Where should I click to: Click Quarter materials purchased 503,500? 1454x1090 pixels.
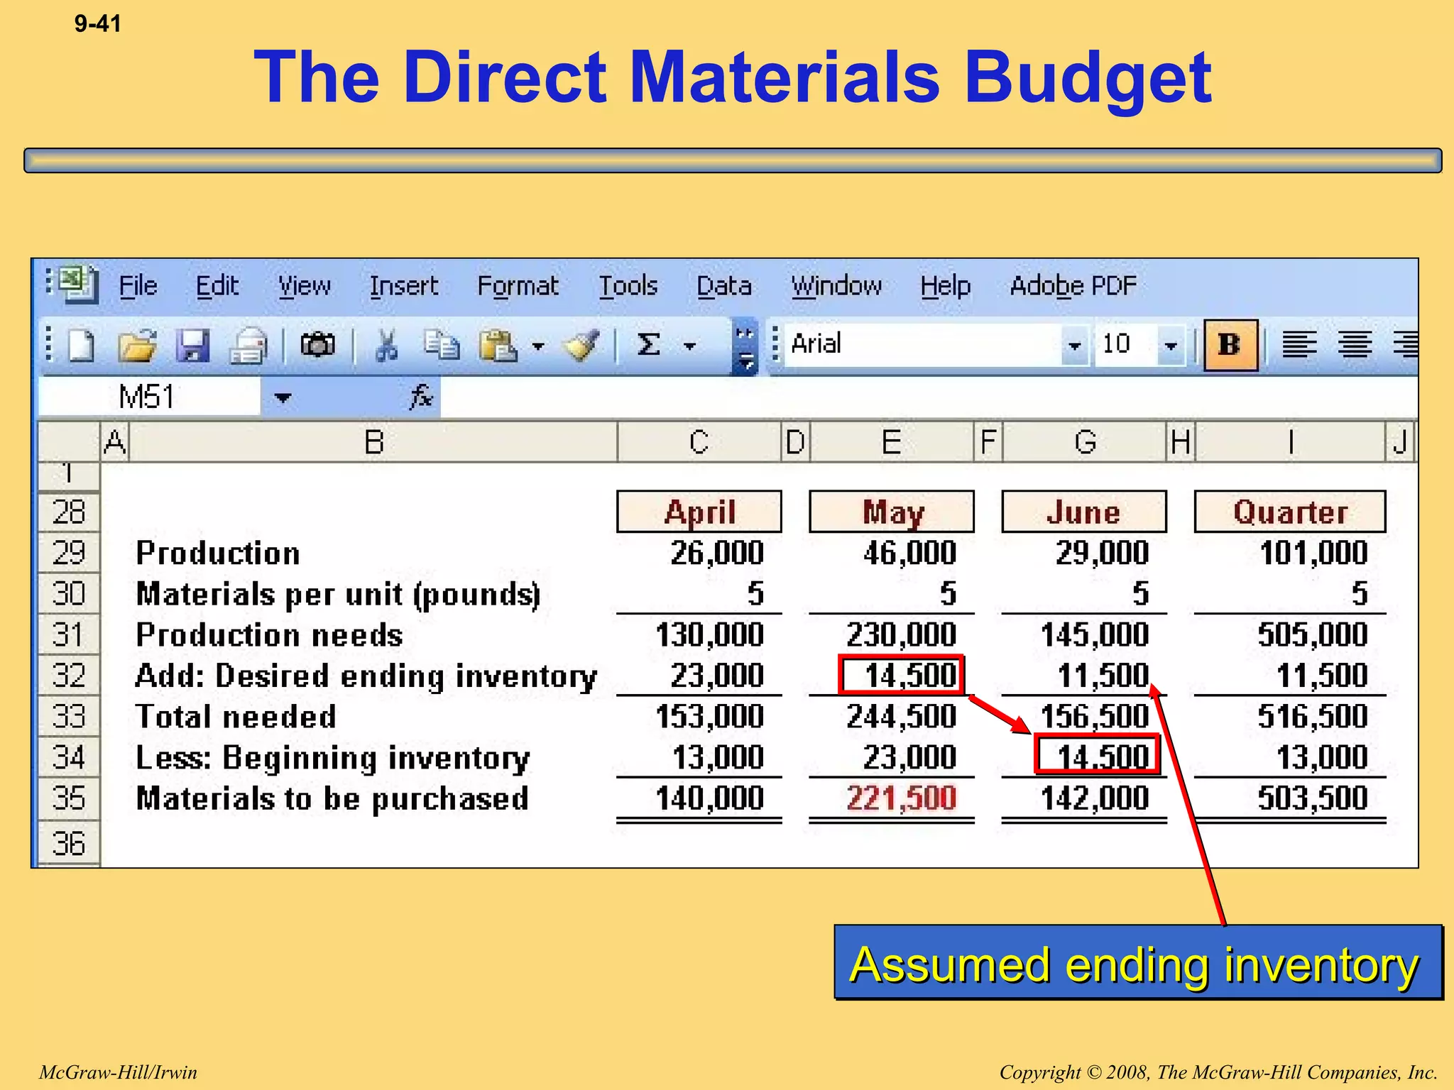[x=1313, y=798]
